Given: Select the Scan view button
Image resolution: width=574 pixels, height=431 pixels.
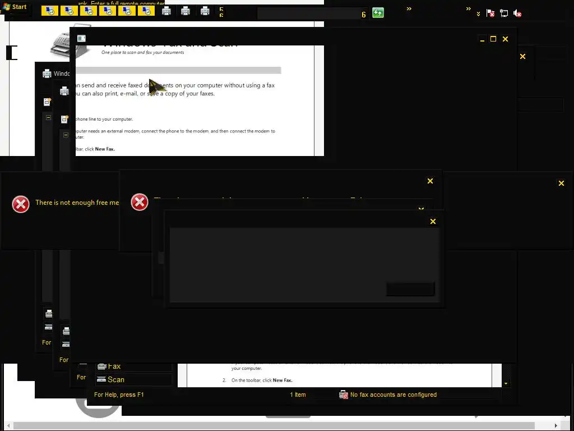Looking at the screenshot, I should (x=133, y=380).
